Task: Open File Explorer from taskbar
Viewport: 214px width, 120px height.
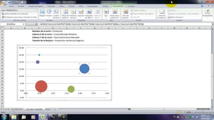Action: click(x=14, y=117)
